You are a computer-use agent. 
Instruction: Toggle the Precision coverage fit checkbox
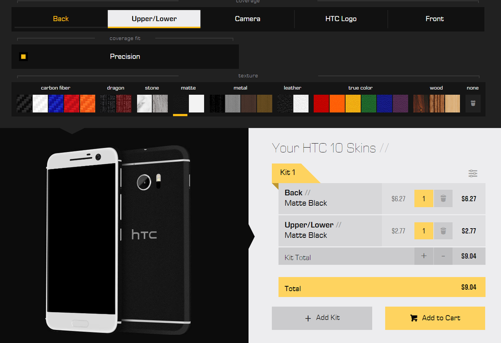pos(23,57)
